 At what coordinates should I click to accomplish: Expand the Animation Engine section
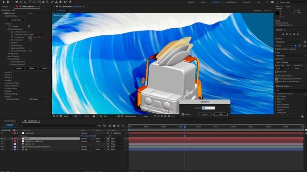(x=4, y=83)
